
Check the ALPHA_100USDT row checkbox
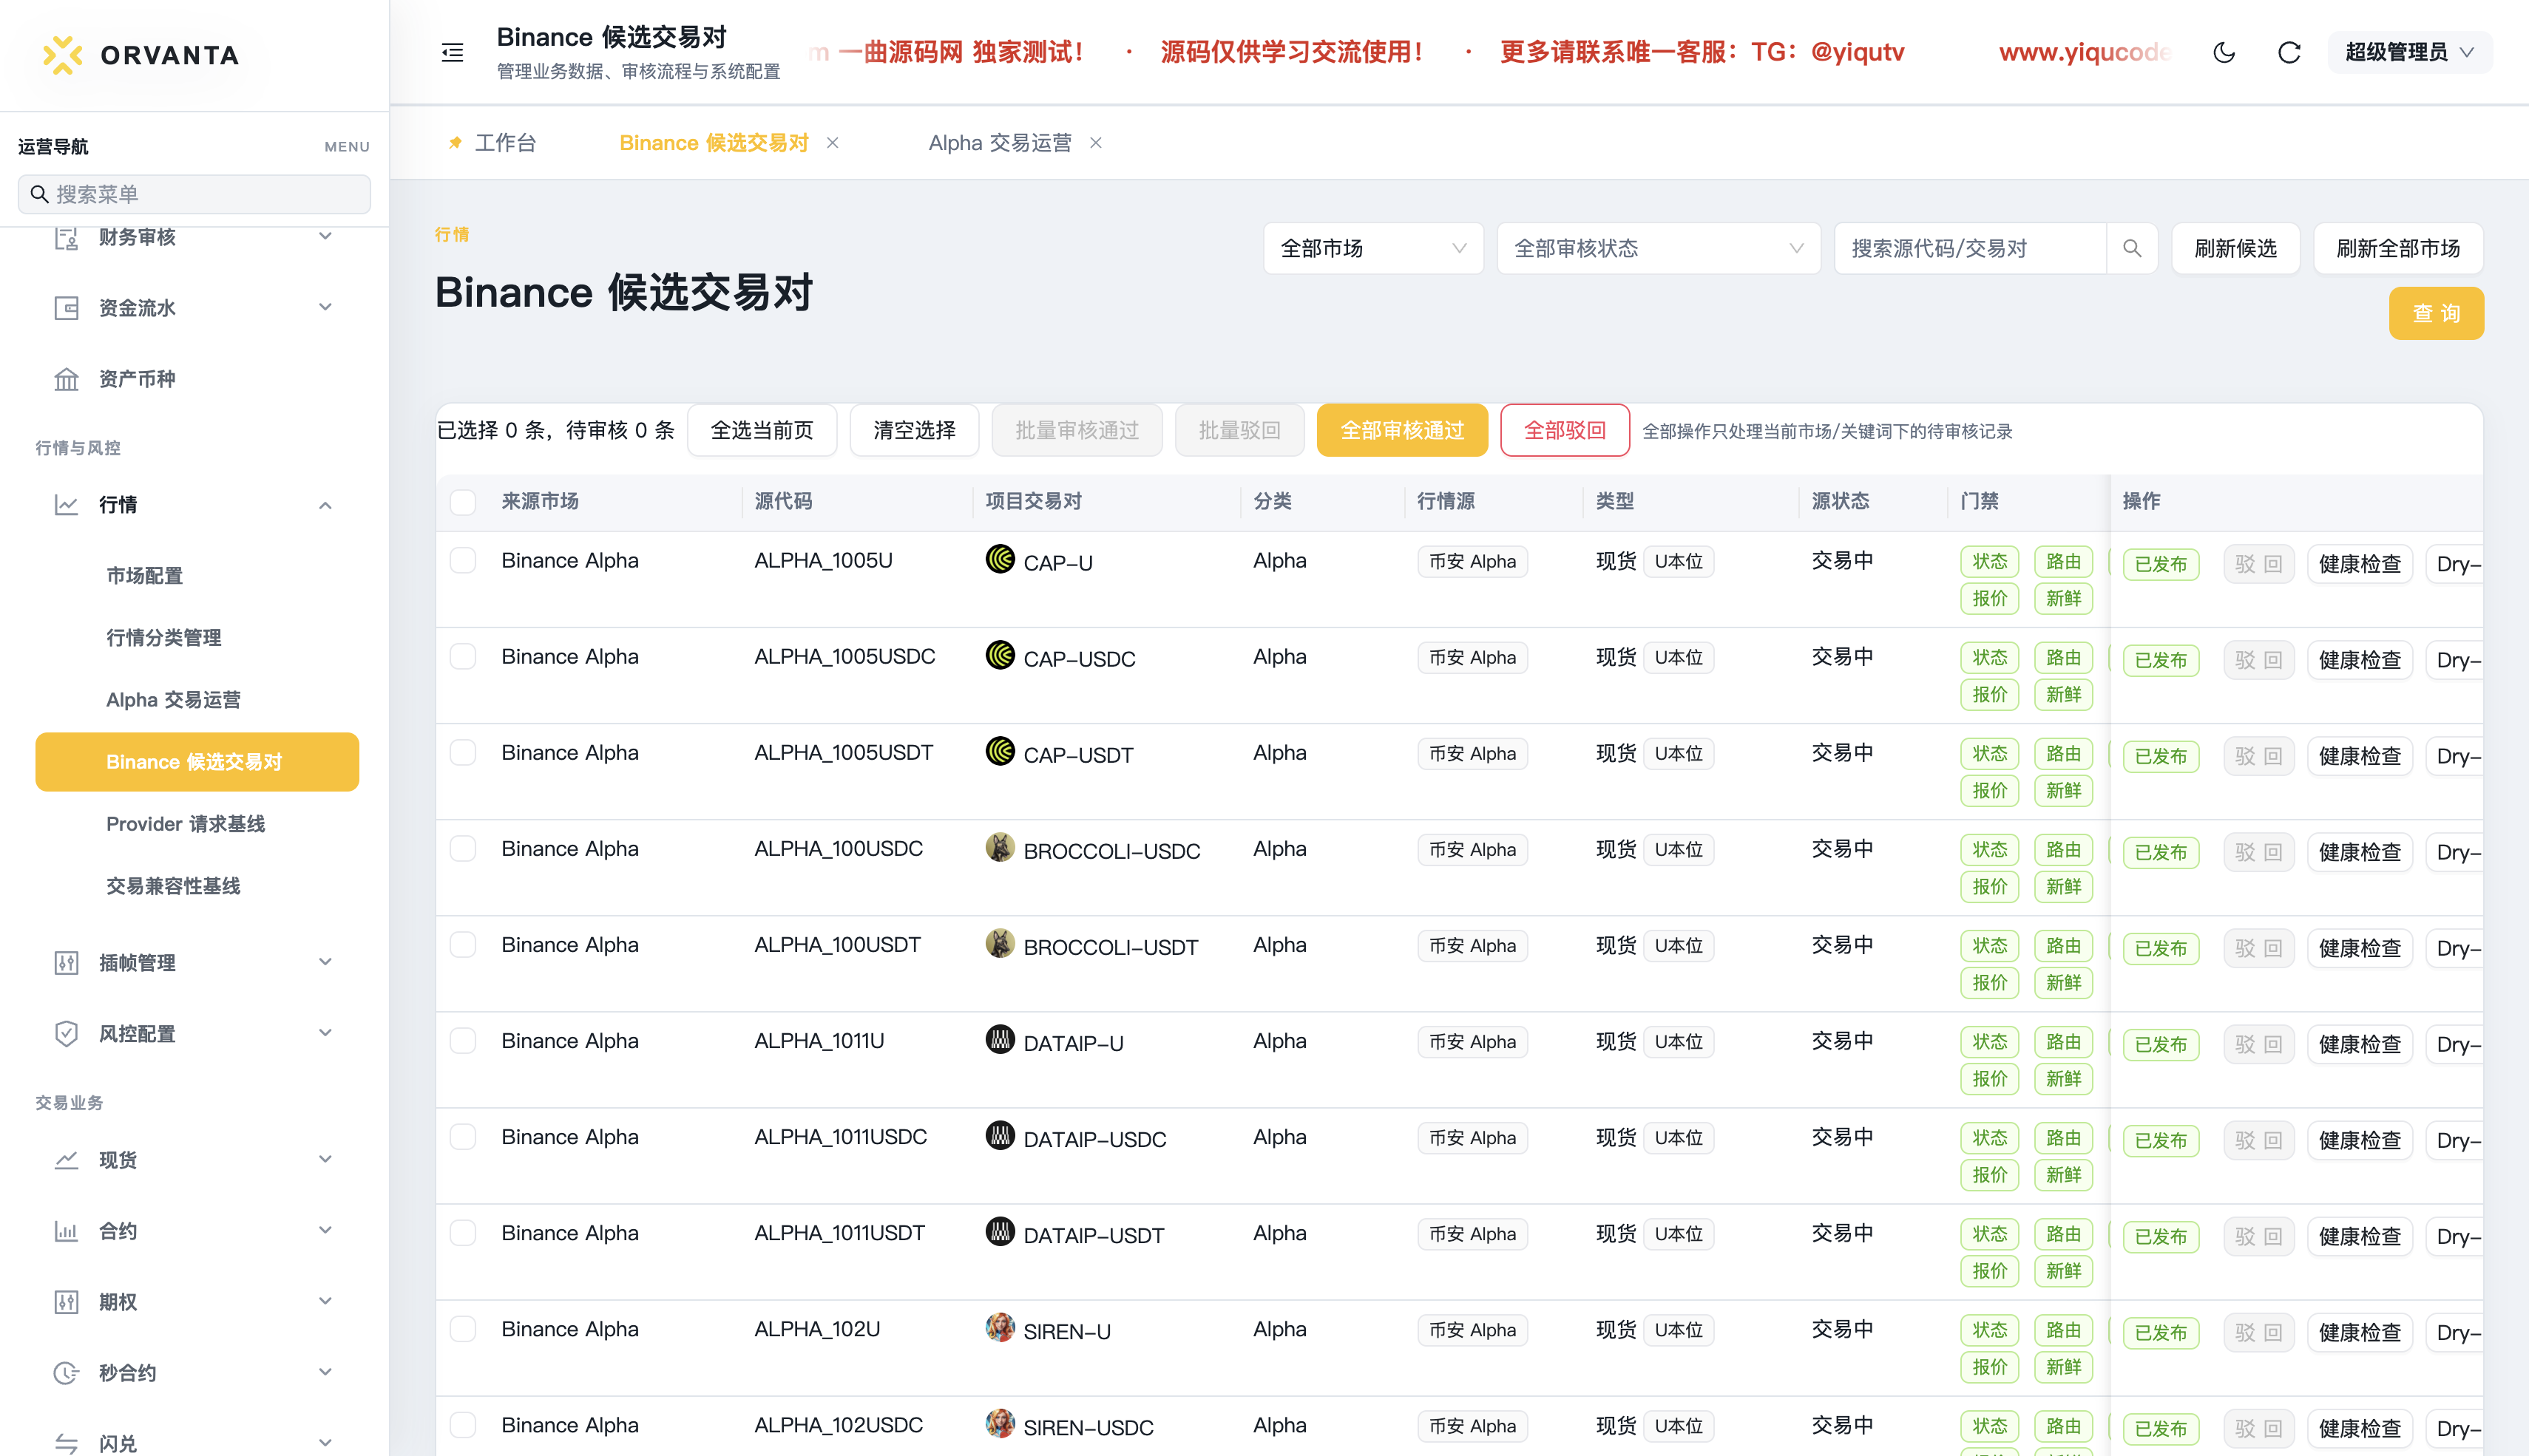click(x=462, y=944)
